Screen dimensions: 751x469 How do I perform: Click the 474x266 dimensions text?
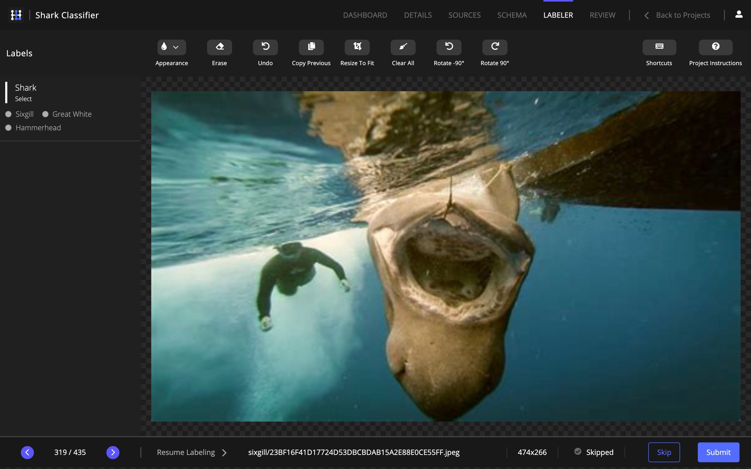coord(532,452)
